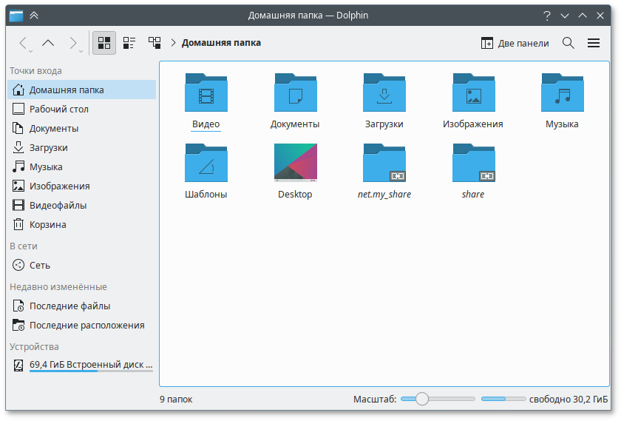
Task: Select the Шаблоны folder icon
Action: click(206, 164)
